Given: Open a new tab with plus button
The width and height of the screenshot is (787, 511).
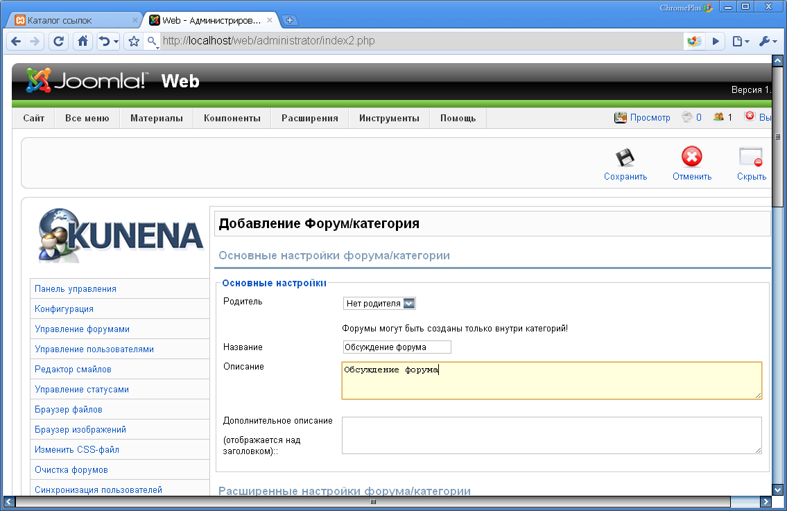Looking at the screenshot, I should click(290, 21).
